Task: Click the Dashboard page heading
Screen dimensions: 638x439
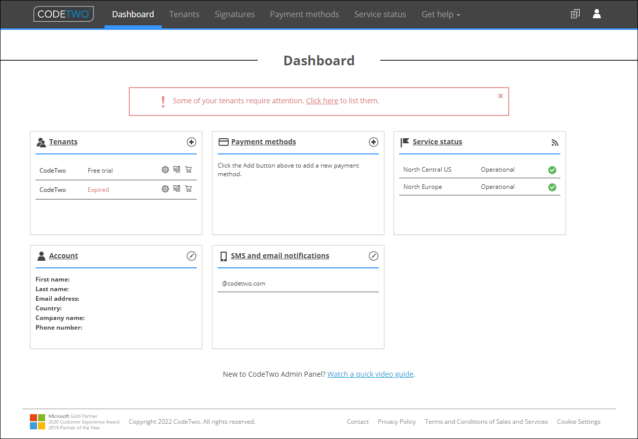Action: coord(319,61)
